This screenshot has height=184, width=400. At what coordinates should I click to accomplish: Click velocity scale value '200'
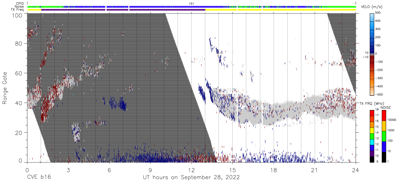378,37
